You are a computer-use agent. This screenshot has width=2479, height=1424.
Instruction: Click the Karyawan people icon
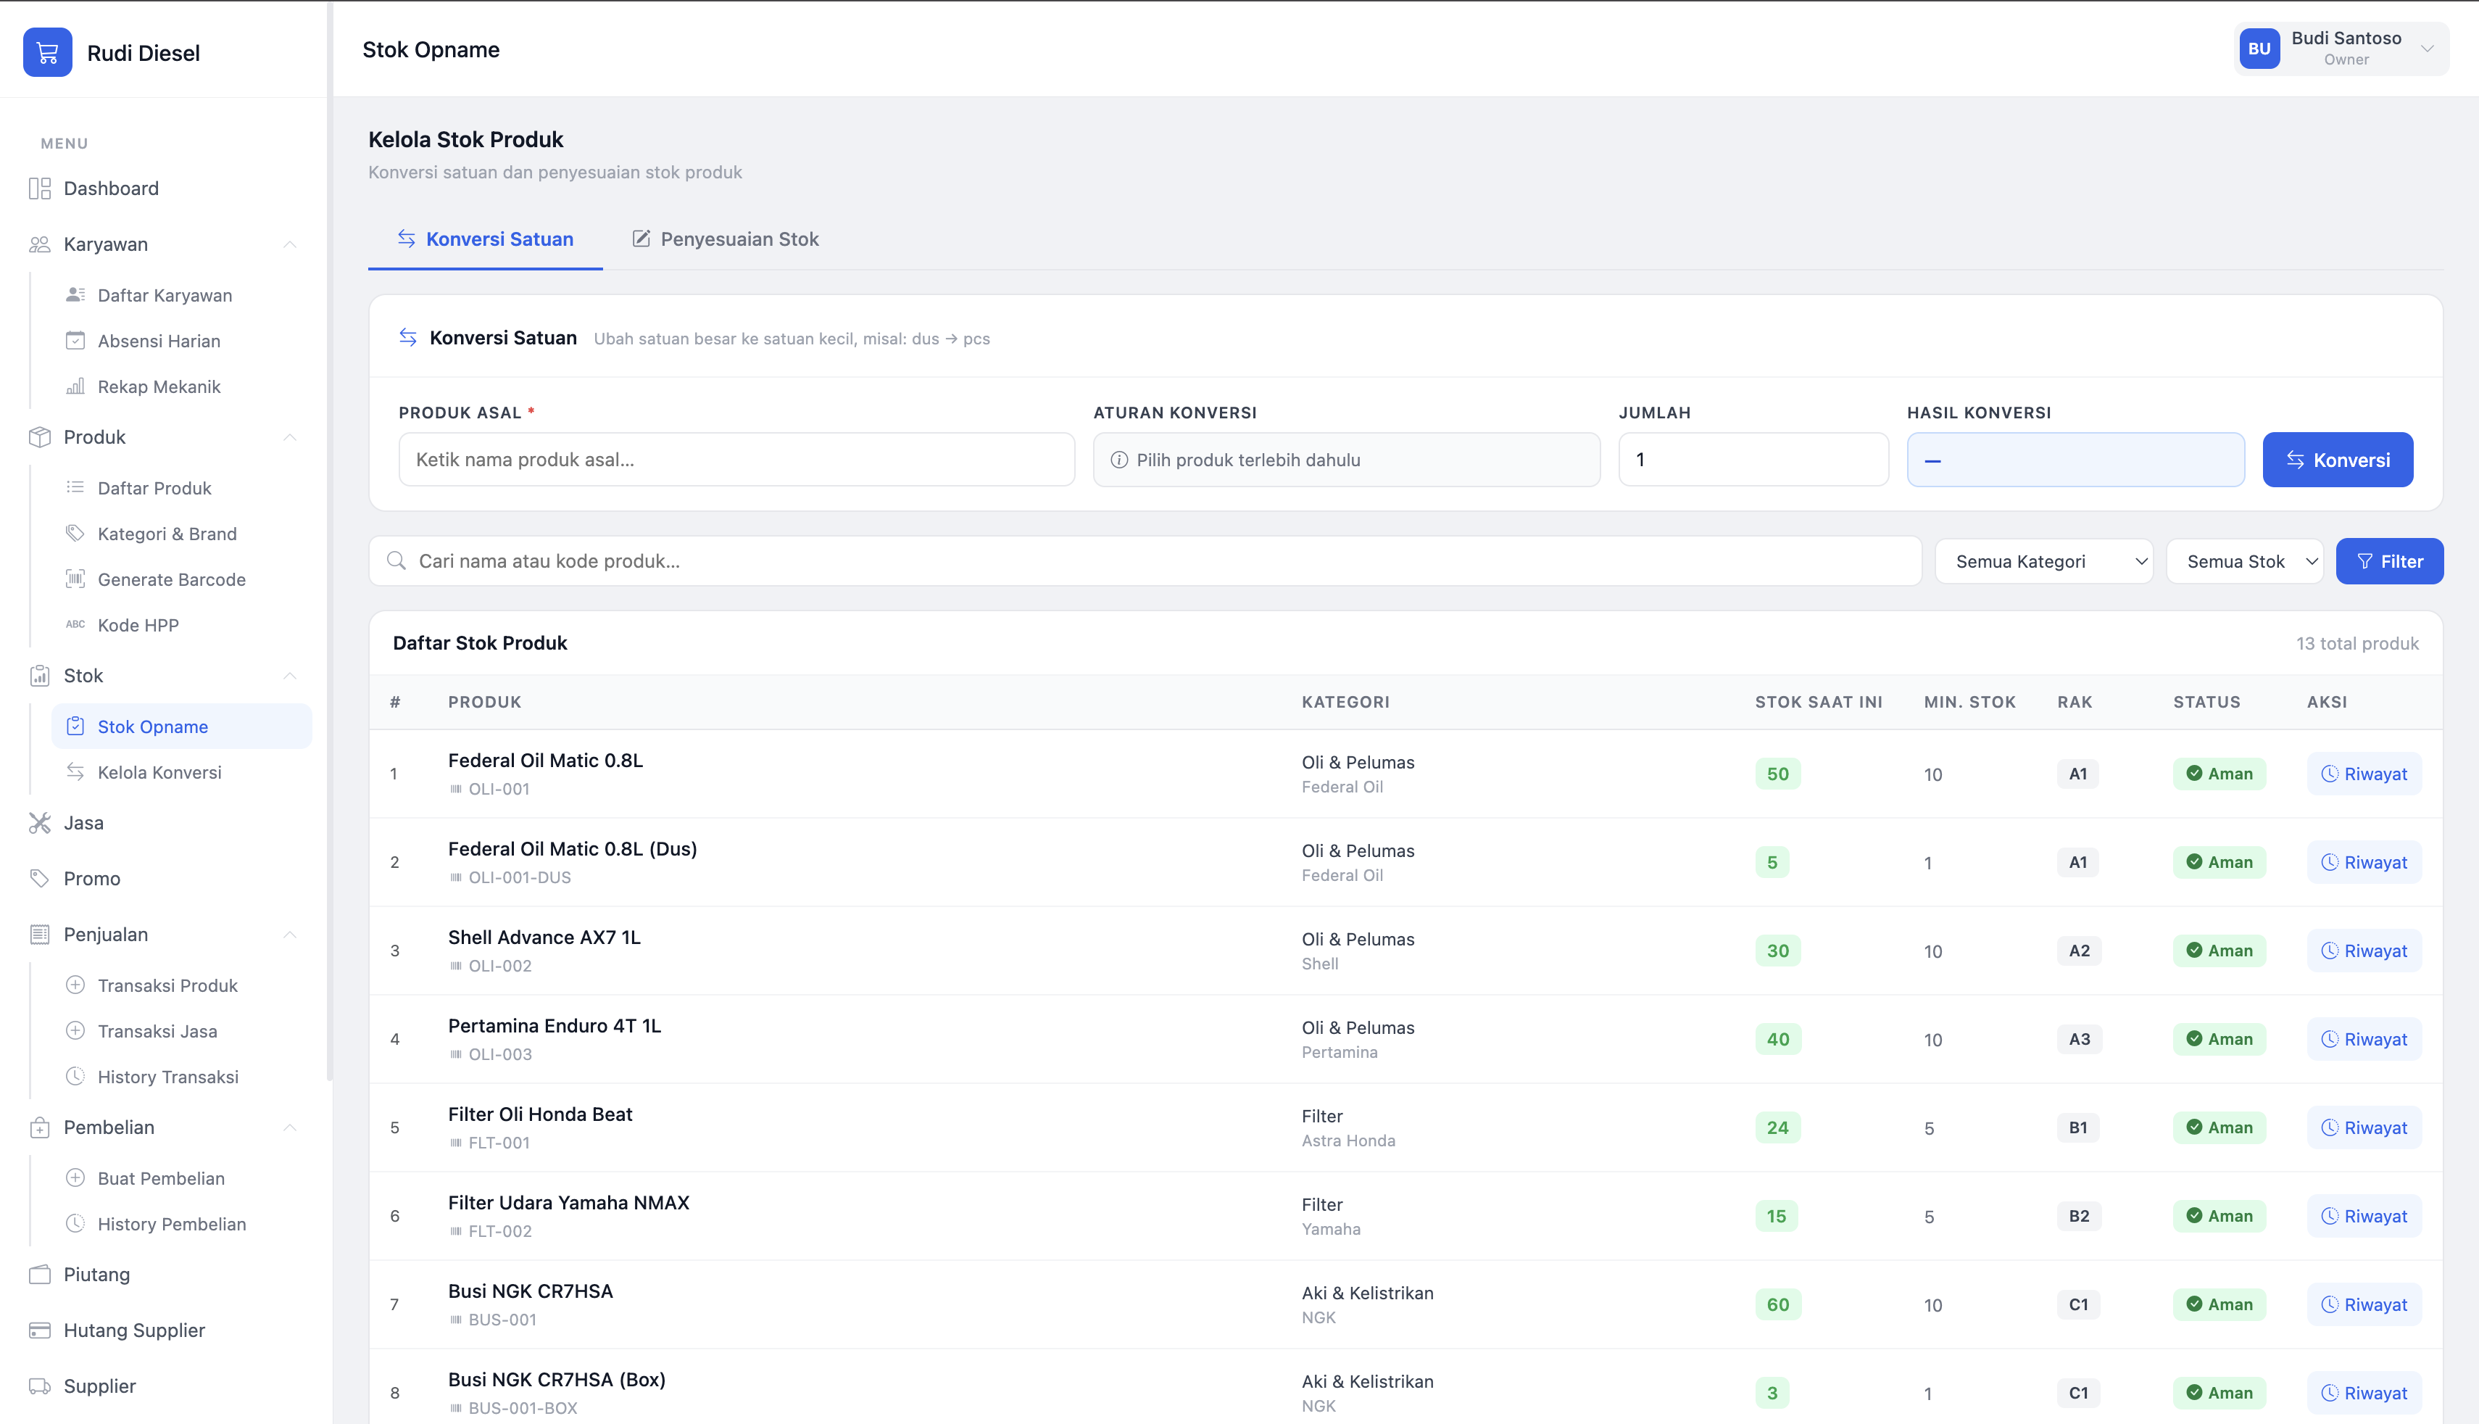(39, 244)
